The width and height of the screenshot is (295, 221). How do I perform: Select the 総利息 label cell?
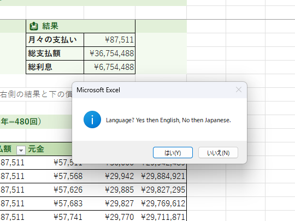pyautogui.click(x=55, y=67)
